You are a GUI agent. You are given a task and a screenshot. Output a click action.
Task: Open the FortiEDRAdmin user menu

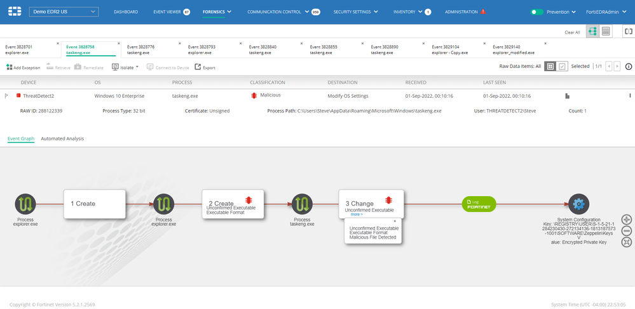[x=605, y=11]
